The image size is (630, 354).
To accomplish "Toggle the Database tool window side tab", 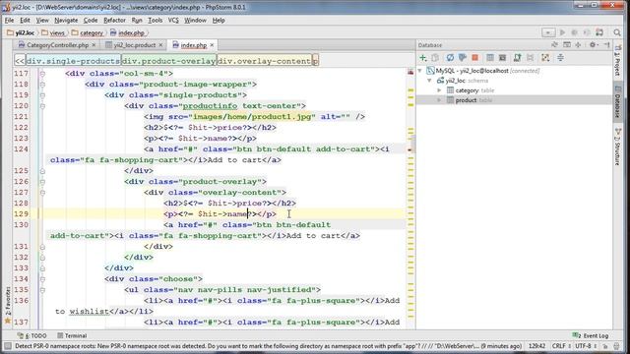I will pyautogui.click(x=617, y=101).
